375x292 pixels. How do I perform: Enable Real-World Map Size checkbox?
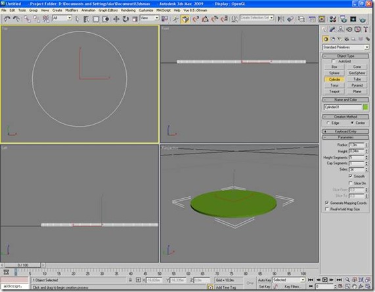pyautogui.click(x=327, y=209)
